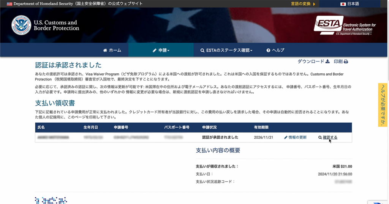Click the Japan flag icon beside 日本語

point(343,4)
